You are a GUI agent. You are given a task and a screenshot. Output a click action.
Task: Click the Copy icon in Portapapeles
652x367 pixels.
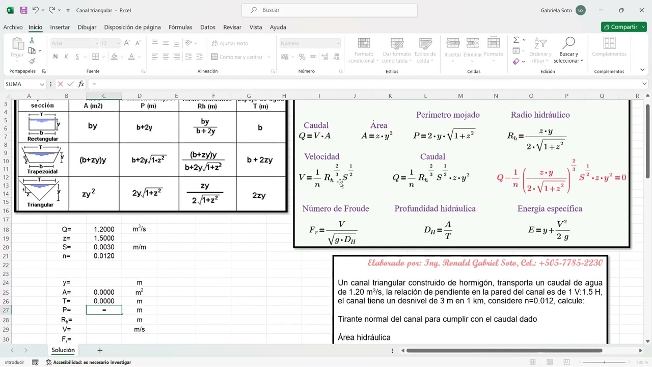pos(32,50)
